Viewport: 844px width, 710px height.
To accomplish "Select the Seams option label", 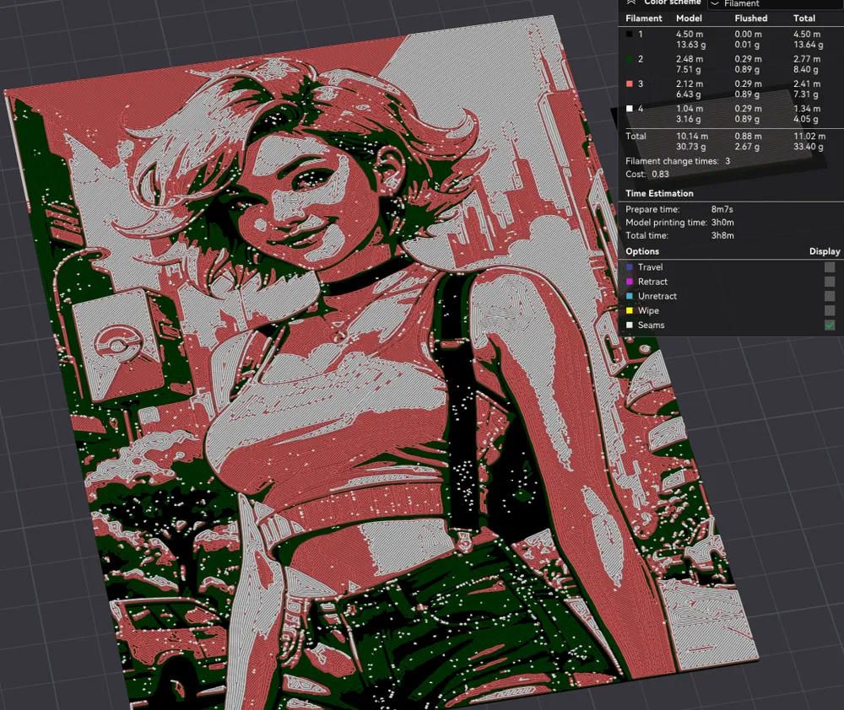I will tap(651, 325).
